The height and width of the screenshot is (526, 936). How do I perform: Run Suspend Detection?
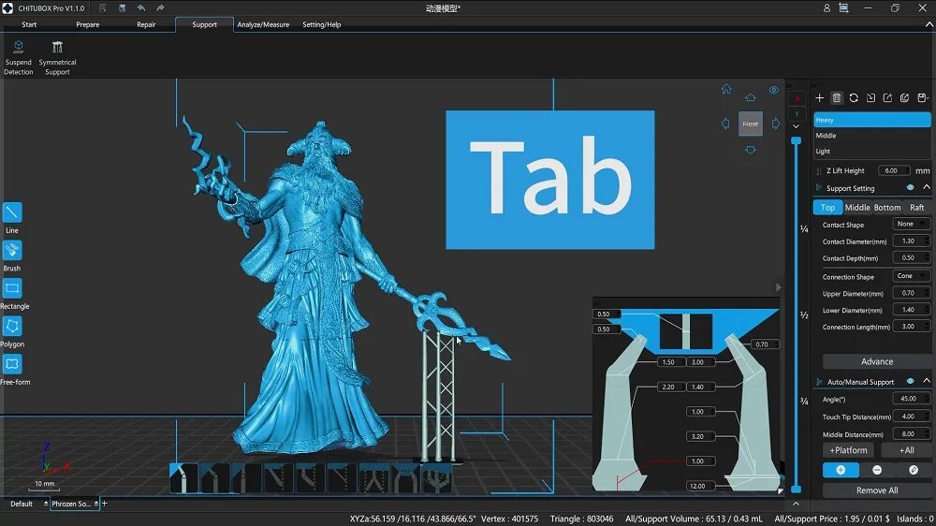tap(19, 57)
